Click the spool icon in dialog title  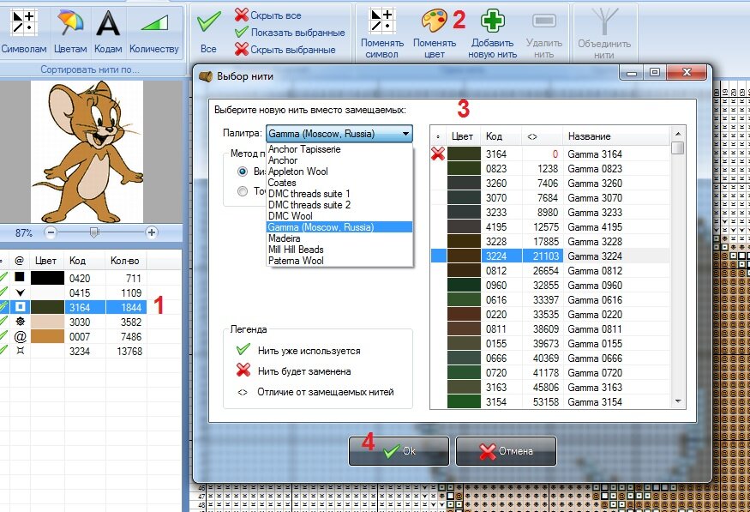[x=206, y=76]
